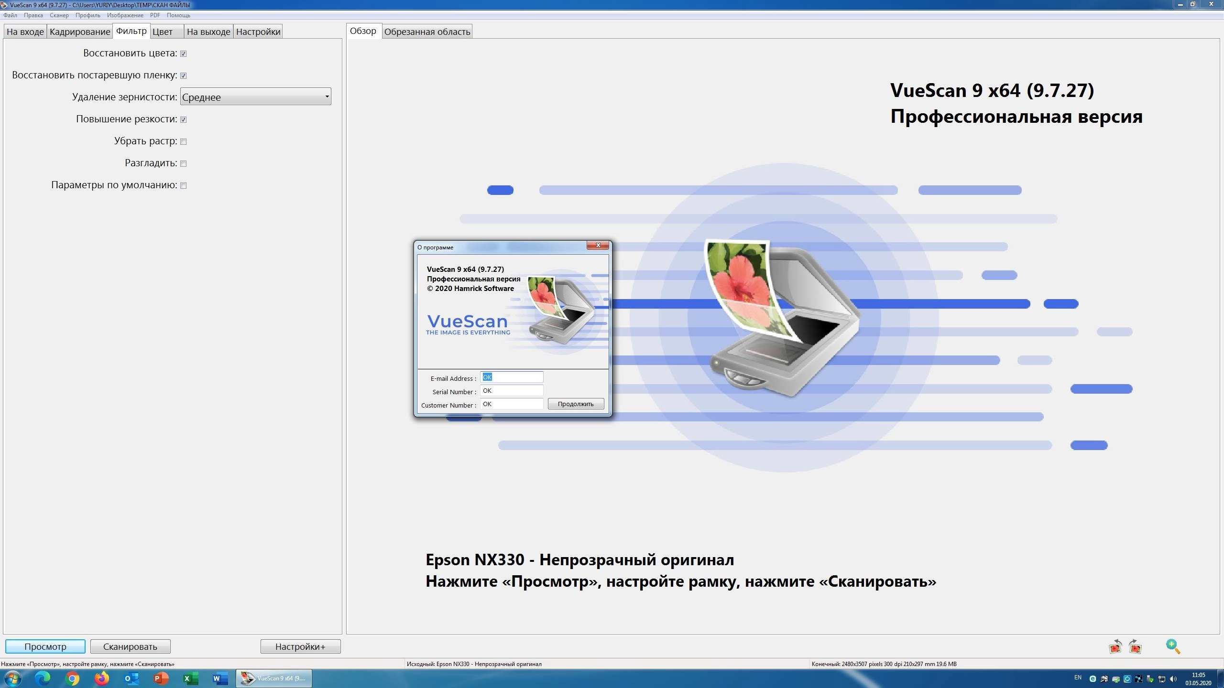Open the Изображение menu
This screenshot has height=688, width=1224.
coord(125,15)
